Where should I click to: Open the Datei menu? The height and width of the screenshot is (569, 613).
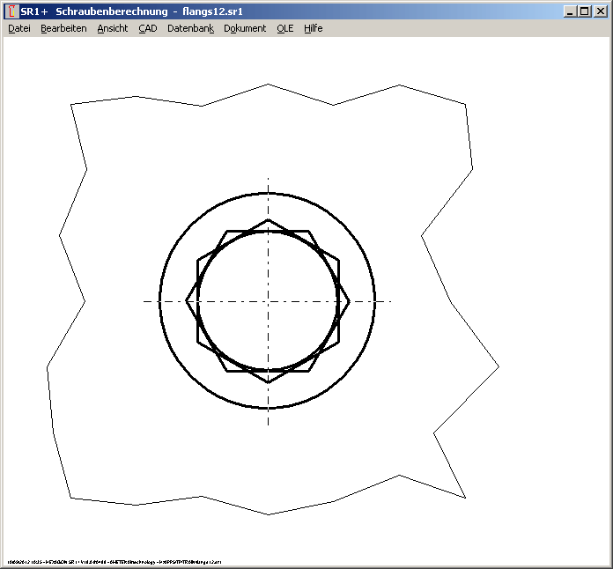click(18, 28)
